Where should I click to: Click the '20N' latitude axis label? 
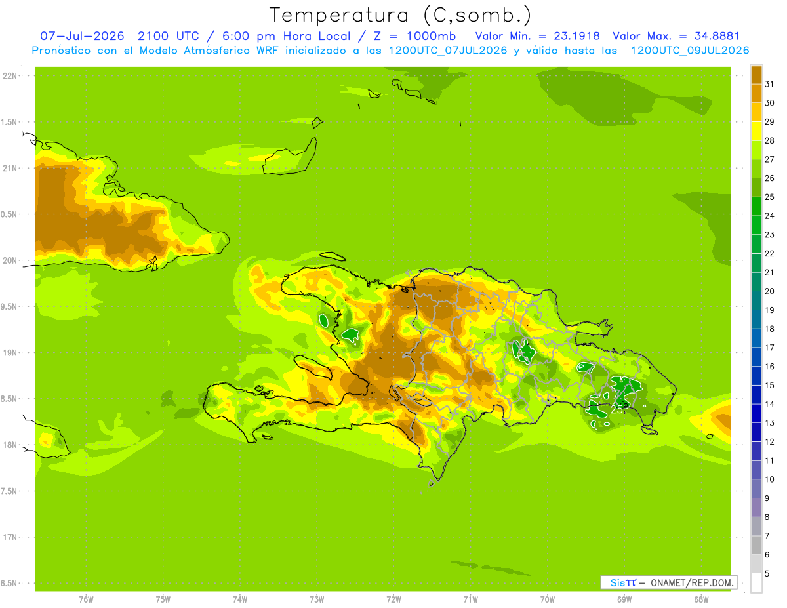(9, 260)
